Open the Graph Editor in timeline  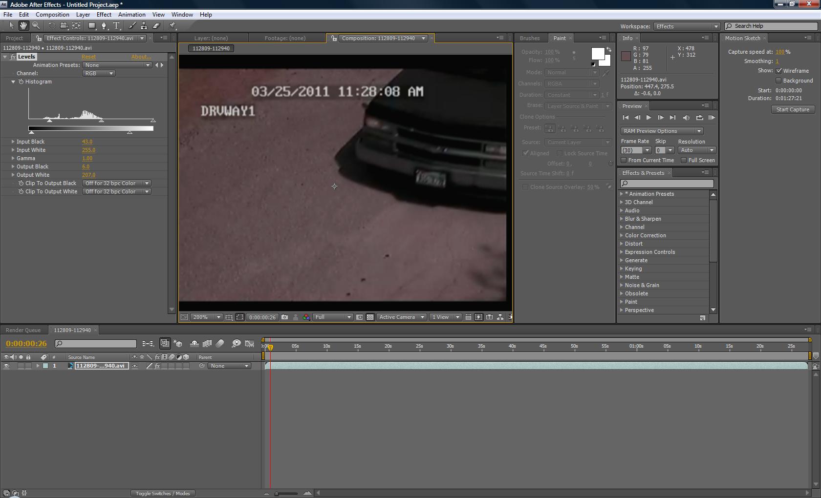click(249, 344)
